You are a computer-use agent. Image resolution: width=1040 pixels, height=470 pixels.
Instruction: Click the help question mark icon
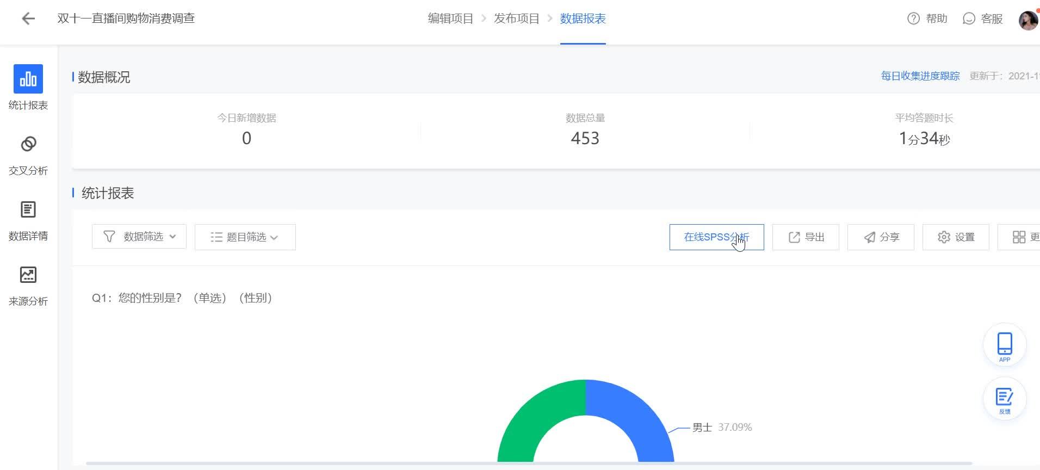tap(913, 18)
